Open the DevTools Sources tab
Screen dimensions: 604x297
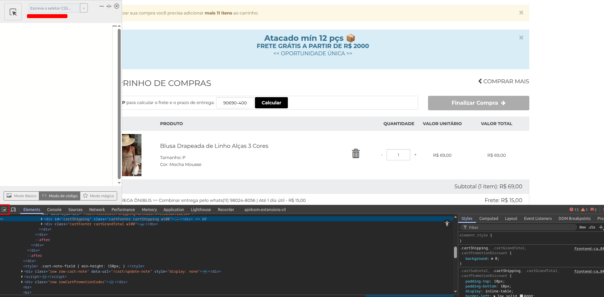[x=75, y=210]
